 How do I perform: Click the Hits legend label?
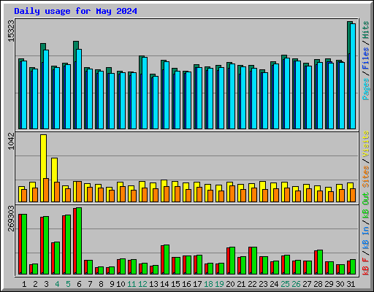pyautogui.click(x=366, y=30)
